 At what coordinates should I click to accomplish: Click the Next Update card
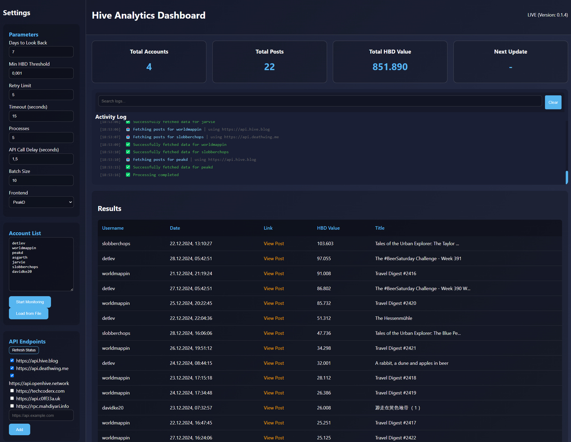point(511,62)
